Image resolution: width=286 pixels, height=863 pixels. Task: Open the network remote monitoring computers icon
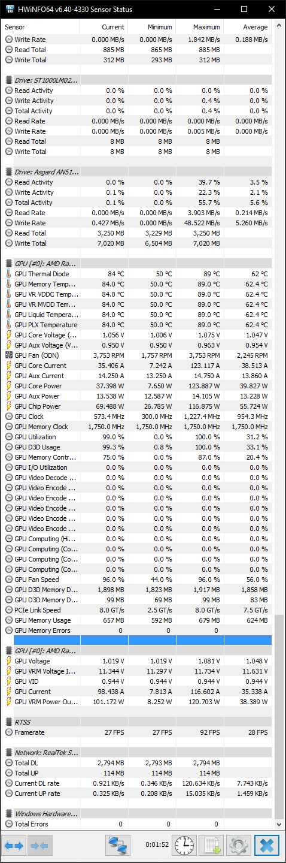[118, 846]
